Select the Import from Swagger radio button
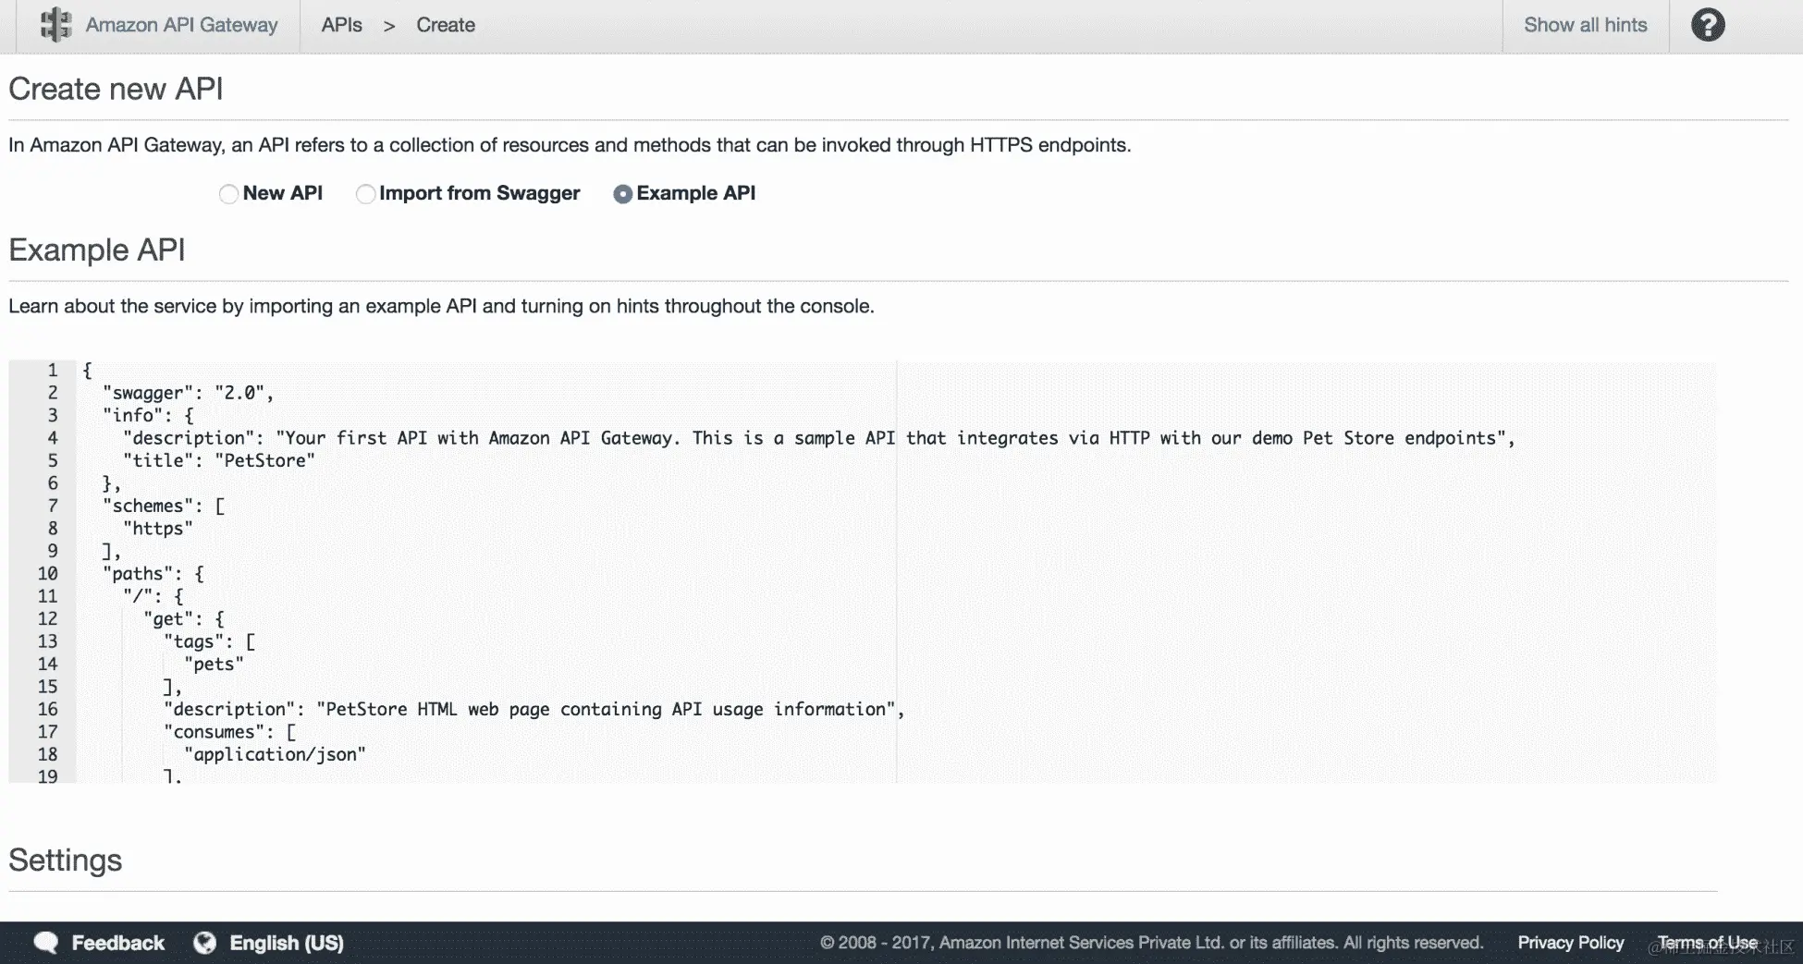The height and width of the screenshot is (964, 1803). click(x=365, y=194)
